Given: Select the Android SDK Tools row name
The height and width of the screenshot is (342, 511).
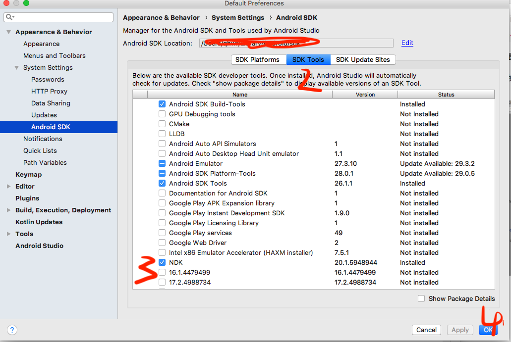Looking at the screenshot, I should click(x=198, y=183).
